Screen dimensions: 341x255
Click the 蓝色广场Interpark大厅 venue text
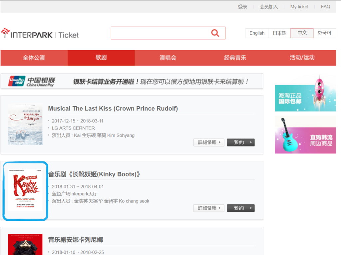click(75, 194)
